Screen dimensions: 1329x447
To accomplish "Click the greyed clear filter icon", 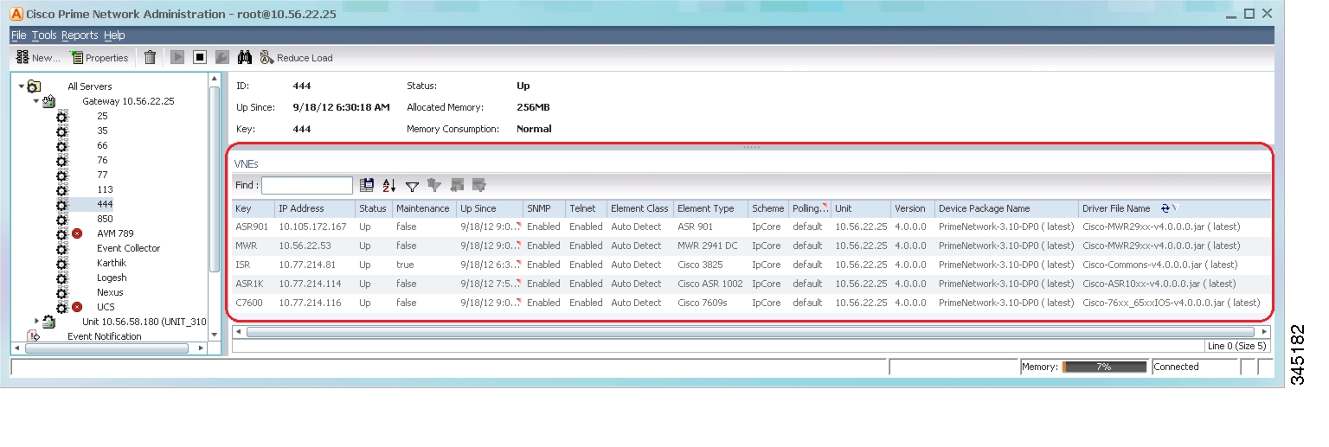I will tap(434, 185).
